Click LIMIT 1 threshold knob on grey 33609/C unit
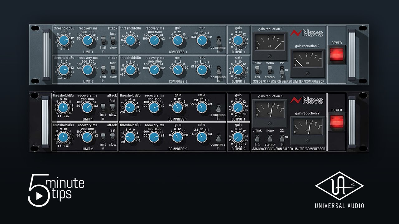399x224 pixels. coord(64,40)
